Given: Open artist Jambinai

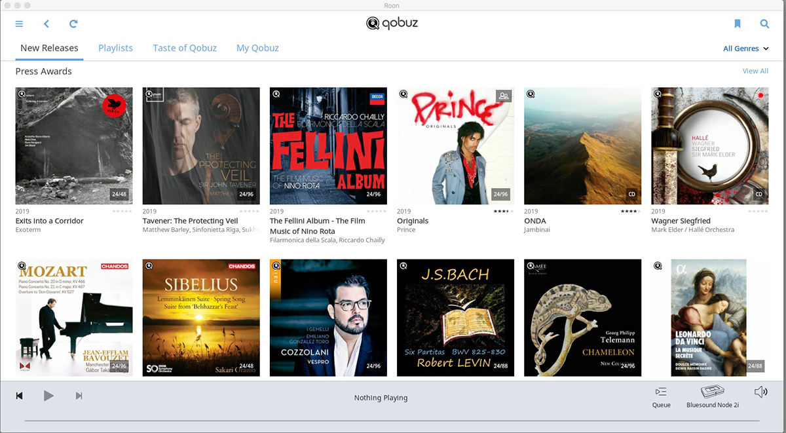Looking at the screenshot, I should click(x=538, y=230).
